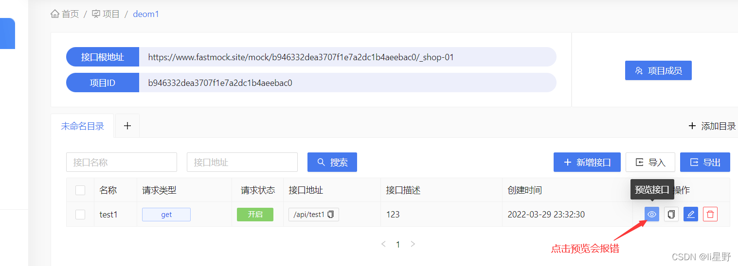Check the checkbox for test1 row

coord(80,214)
